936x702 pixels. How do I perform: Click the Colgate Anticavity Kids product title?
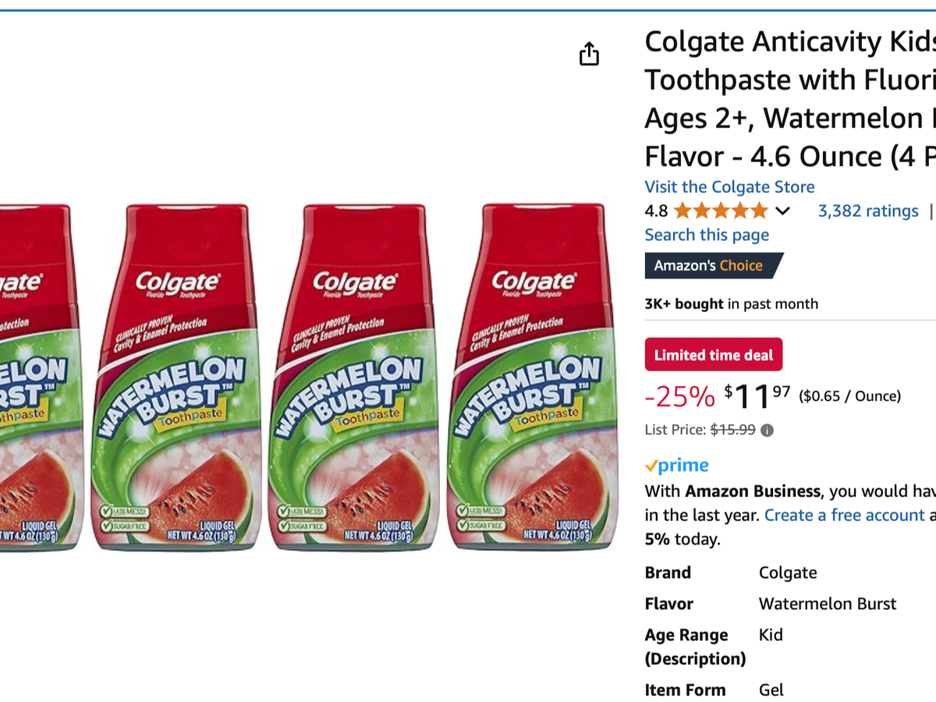pyautogui.click(x=789, y=98)
